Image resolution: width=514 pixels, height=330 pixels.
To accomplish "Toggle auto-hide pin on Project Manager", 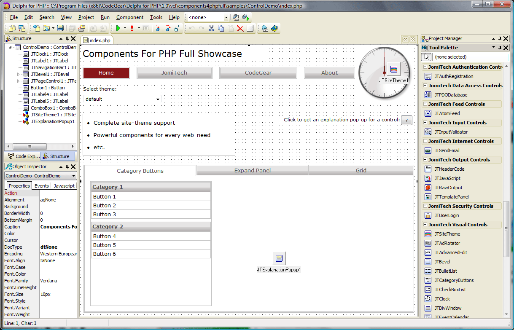I will [x=500, y=38].
